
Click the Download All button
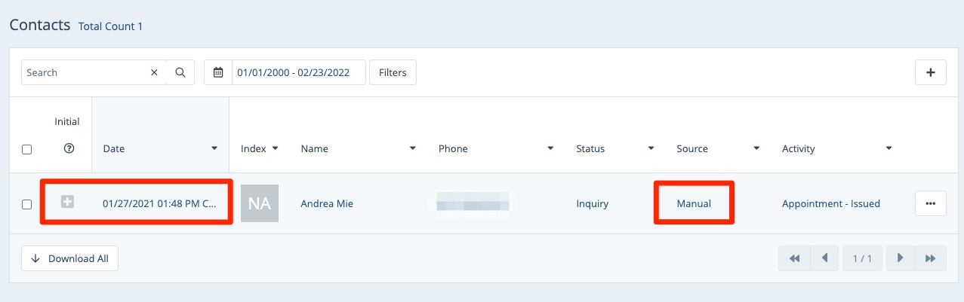coord(69,258)
